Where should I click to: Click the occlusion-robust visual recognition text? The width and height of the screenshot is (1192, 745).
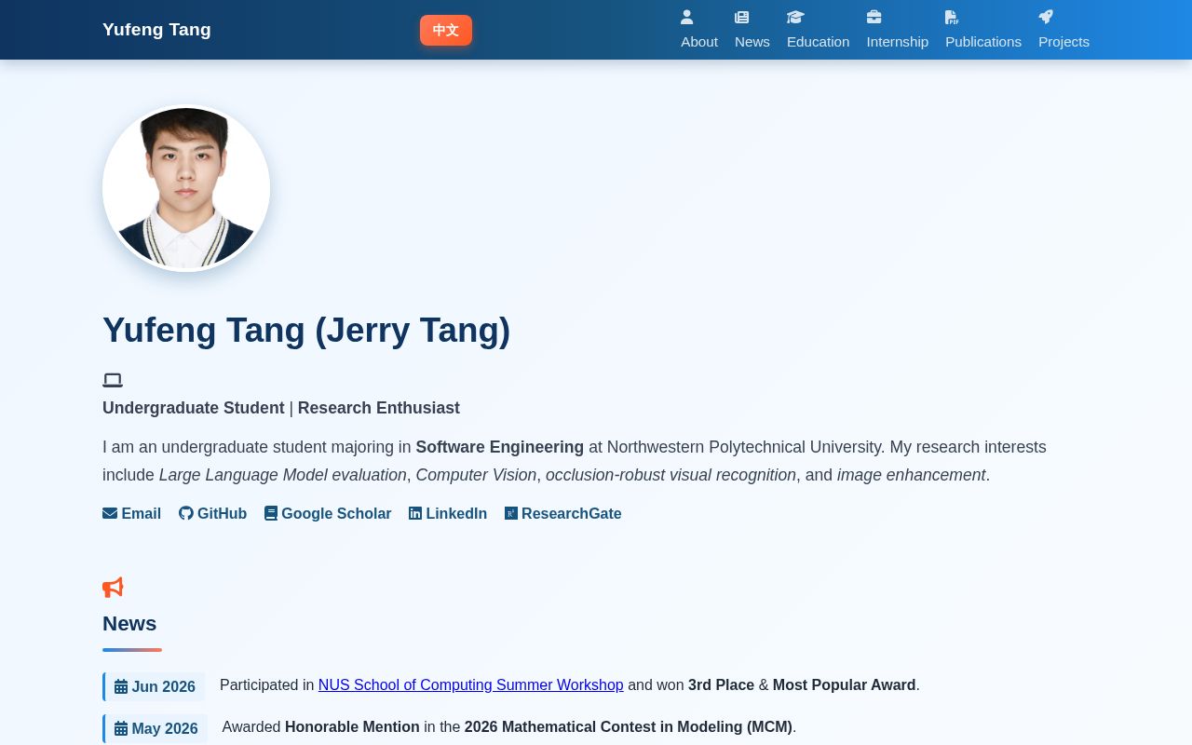click(670, 475)
